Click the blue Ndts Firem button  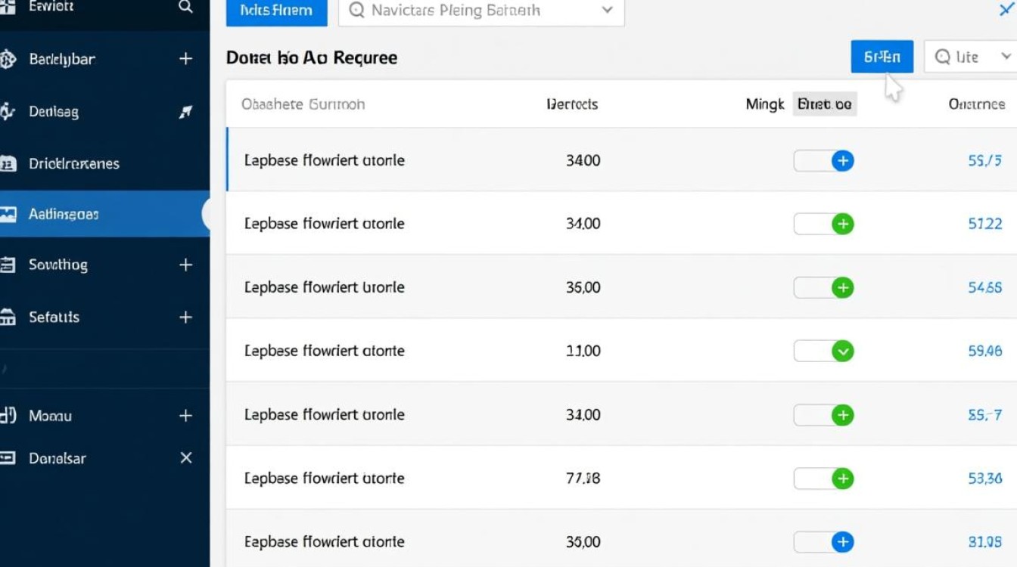[x=276, y=11]
